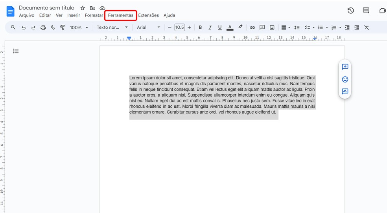The image size is (387, 213).
Task: Decrease the indent
Action: 347,28
